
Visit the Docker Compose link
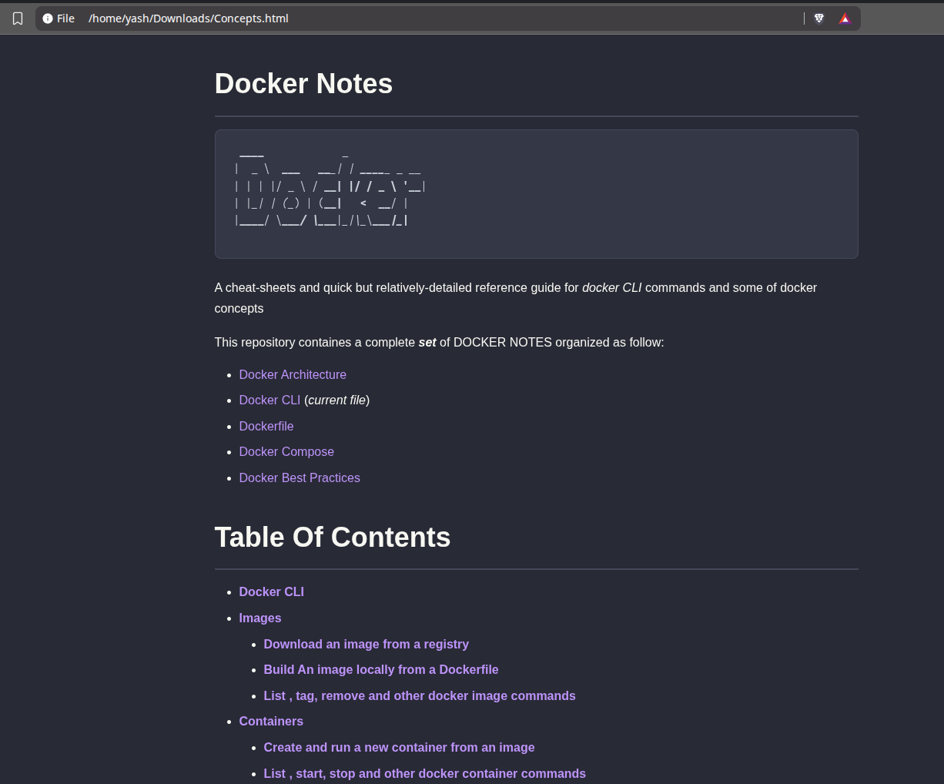point(286,451)
